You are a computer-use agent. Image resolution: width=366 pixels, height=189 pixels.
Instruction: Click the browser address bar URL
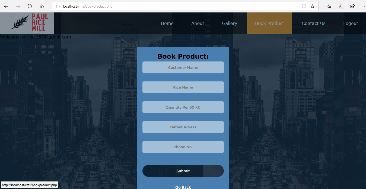click(x=88, y=6)
